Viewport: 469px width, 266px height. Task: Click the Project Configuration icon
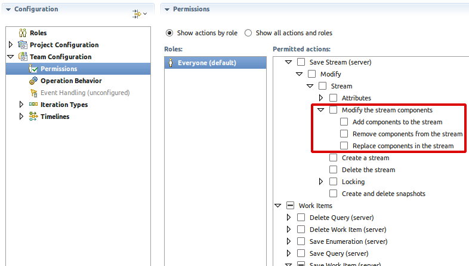point(23,45)
